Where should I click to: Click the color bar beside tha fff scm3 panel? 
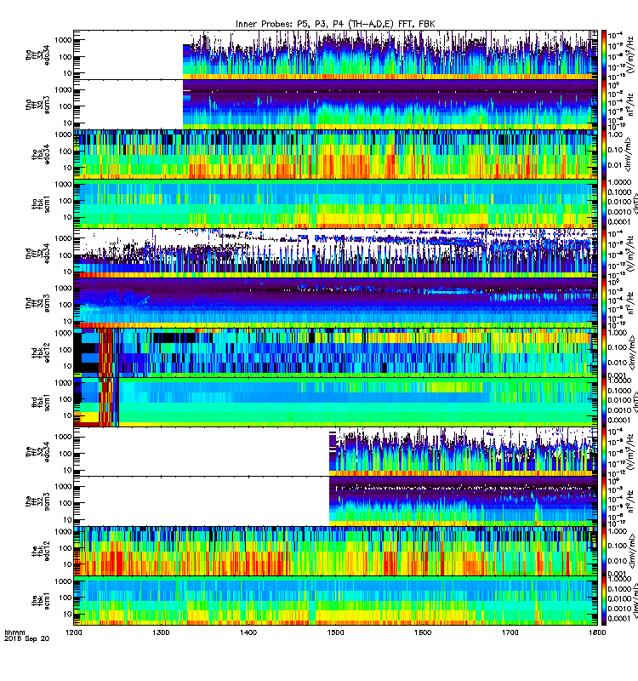click(x=604, y=105)
